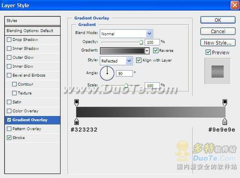Select Blending Options: Default entry

coord(33,31)
